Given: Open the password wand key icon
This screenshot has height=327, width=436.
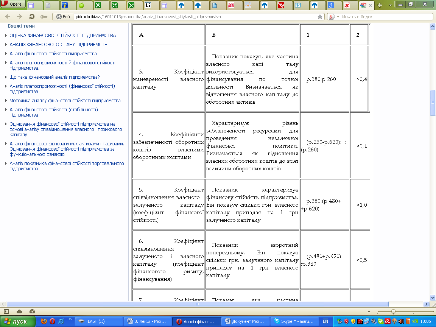Looking at the screenshot, I should tap(44, 17).
